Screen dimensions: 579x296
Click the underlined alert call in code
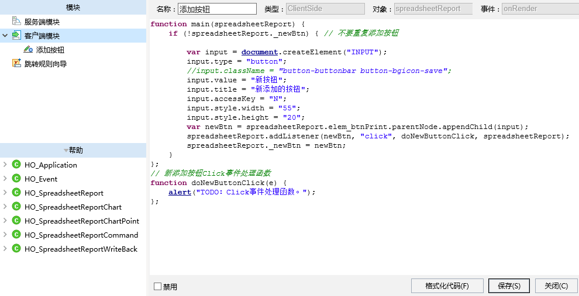pyautogui.click(x=180, y=192)
